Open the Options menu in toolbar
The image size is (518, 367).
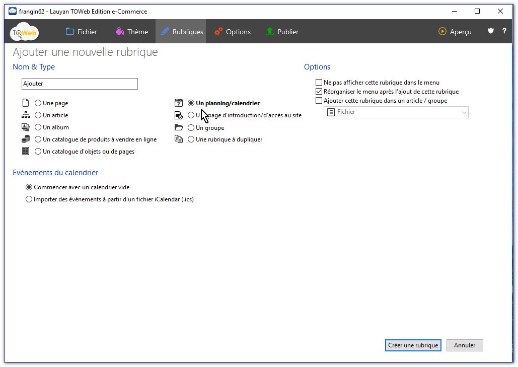(233, 32)
